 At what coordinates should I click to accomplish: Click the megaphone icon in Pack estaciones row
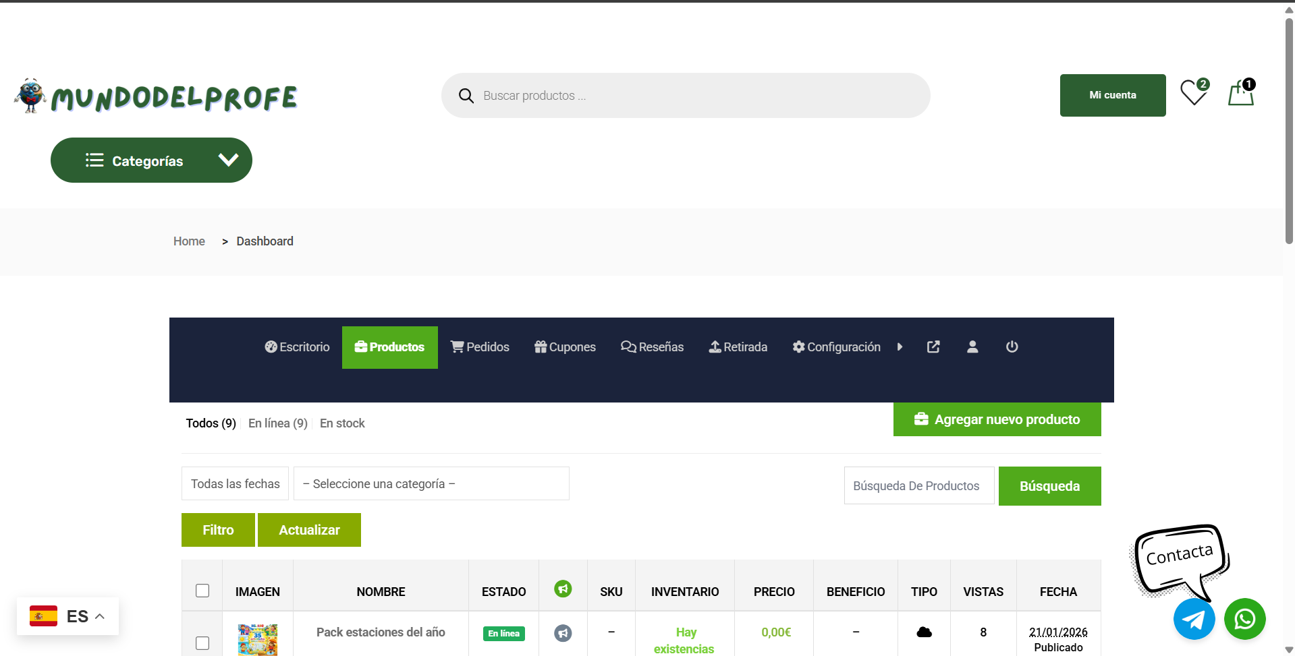click(x=563, y=633)
